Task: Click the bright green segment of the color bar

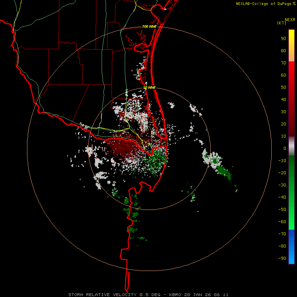Action: coord(291,192)
